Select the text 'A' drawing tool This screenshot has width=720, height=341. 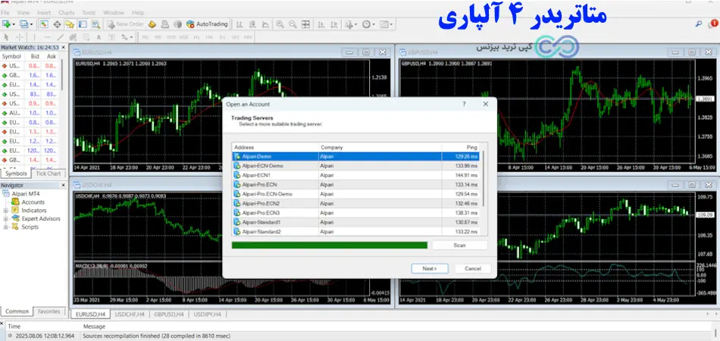coord(99,36)
